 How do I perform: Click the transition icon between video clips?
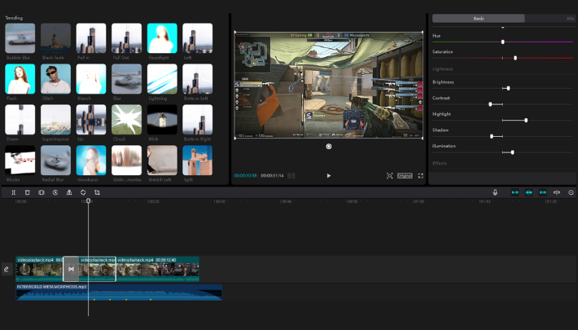[71, 269]
